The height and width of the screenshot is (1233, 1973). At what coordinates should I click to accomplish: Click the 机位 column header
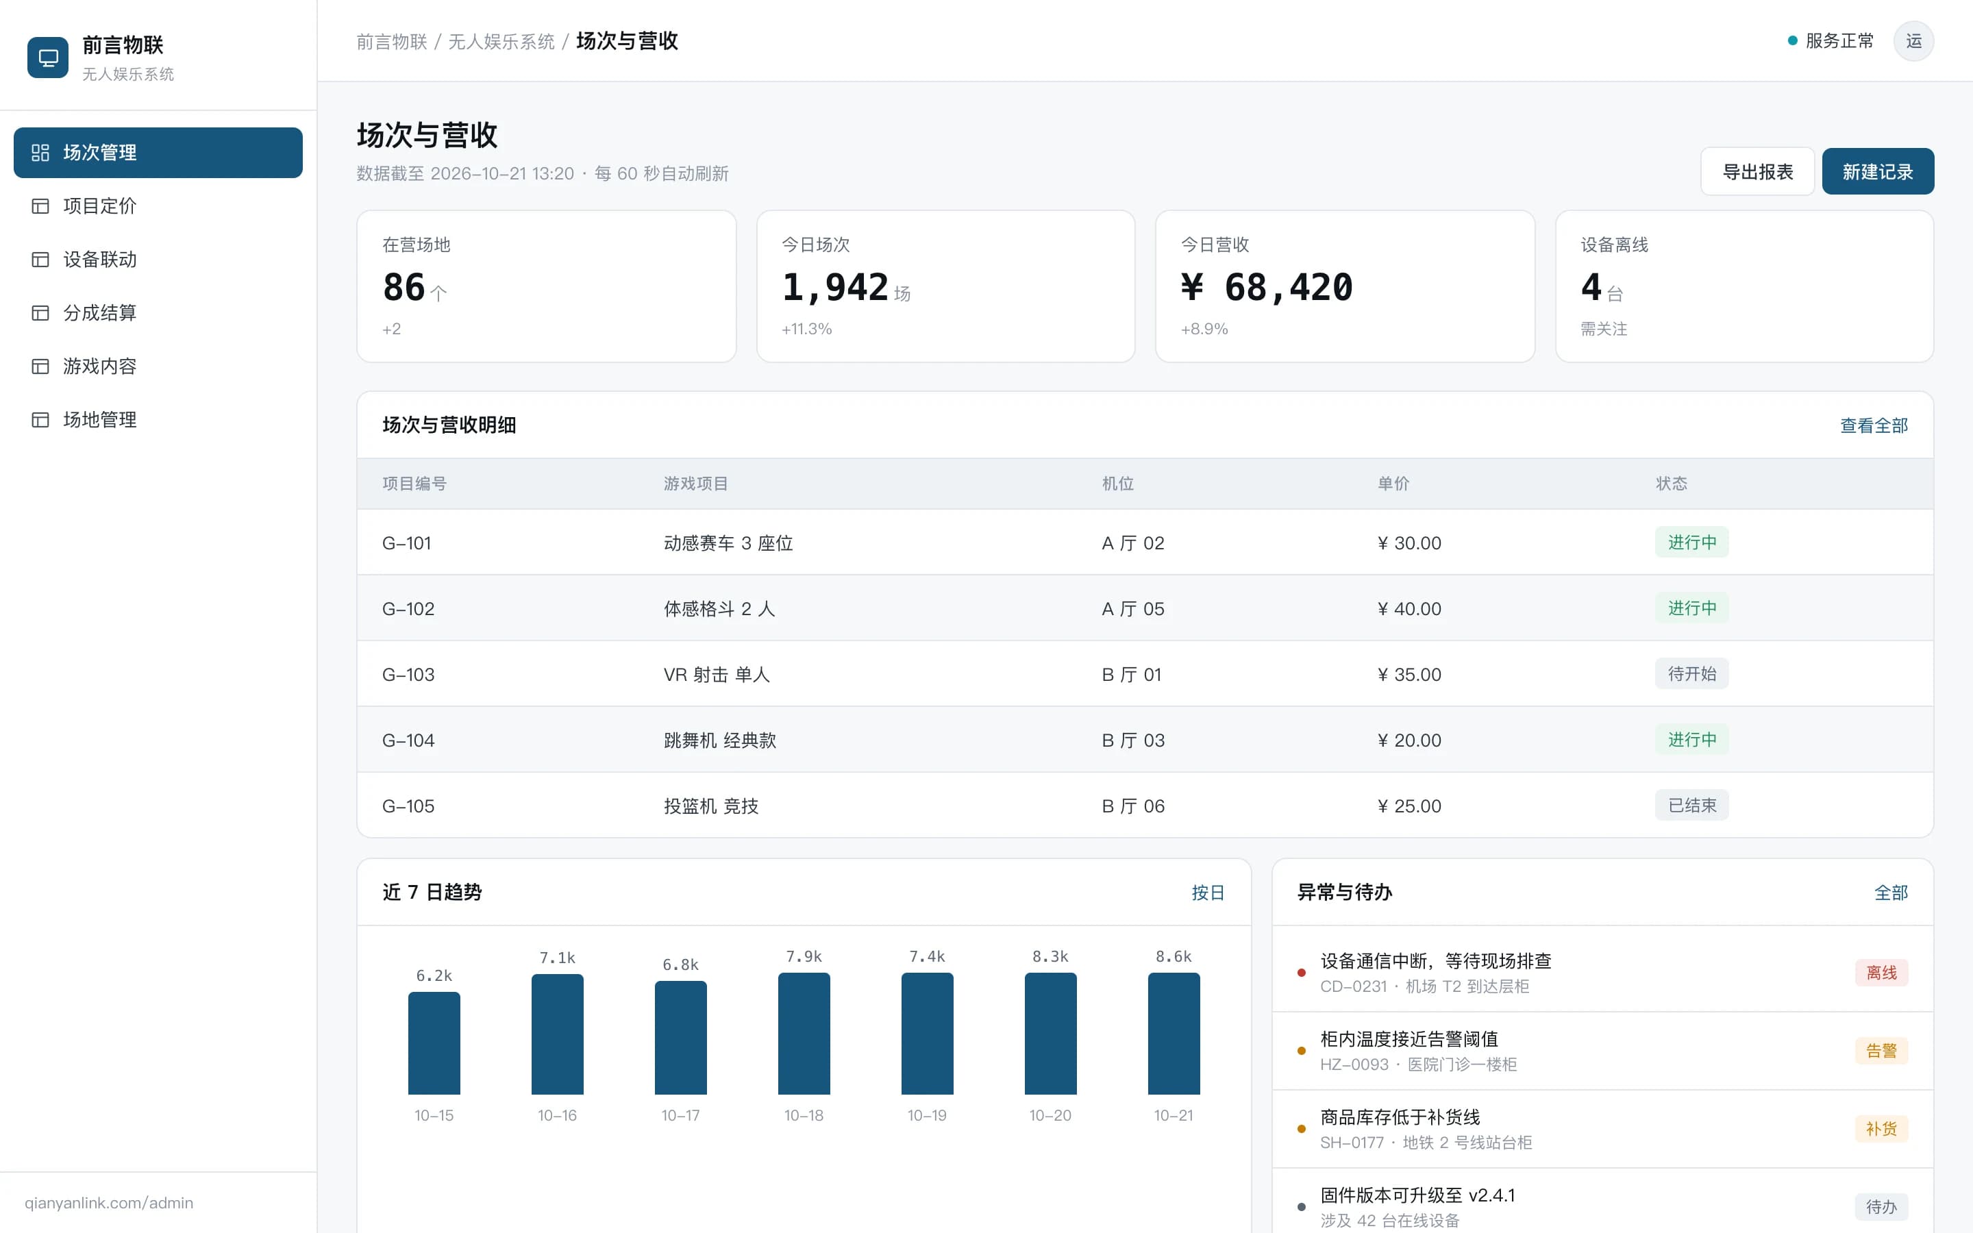[1118, 484]
